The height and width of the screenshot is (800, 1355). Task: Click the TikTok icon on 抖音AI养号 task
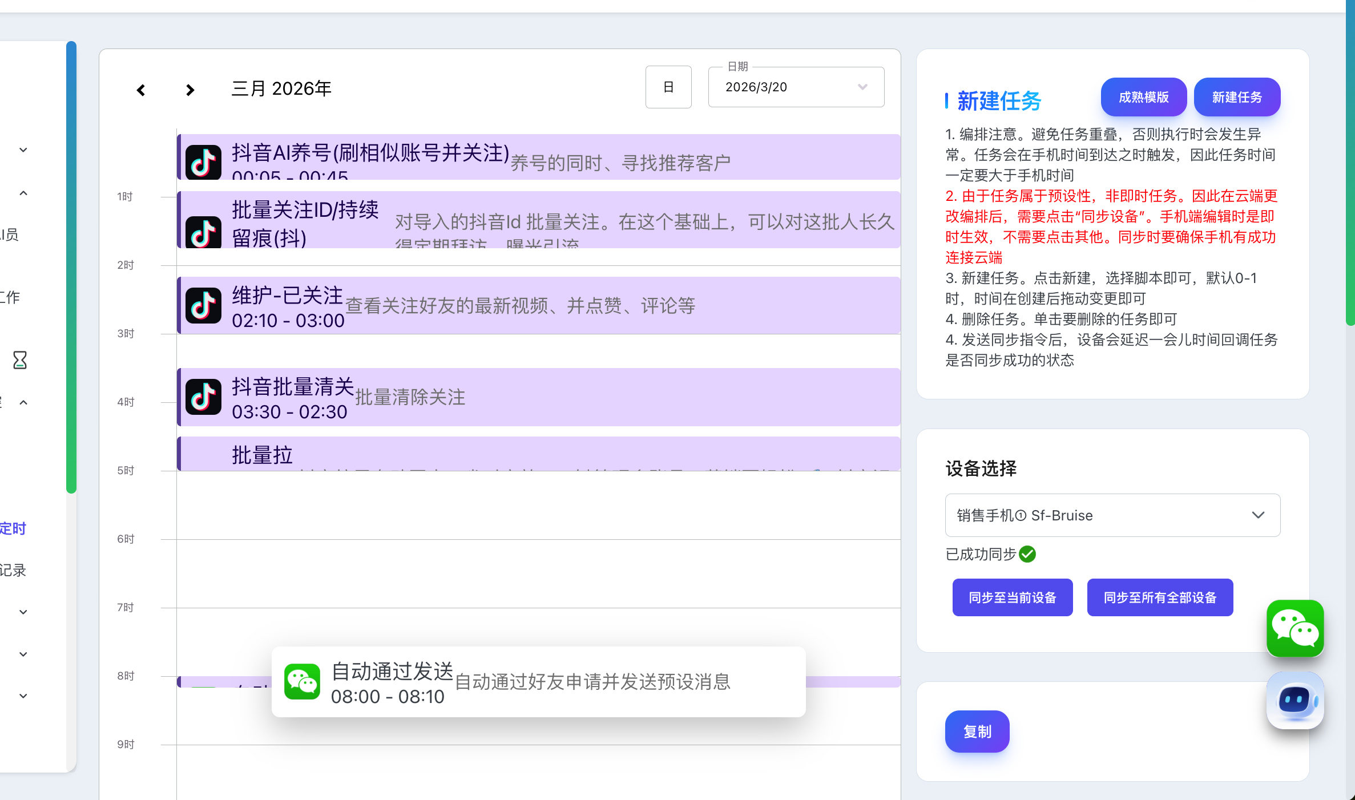tap(203, 163)
